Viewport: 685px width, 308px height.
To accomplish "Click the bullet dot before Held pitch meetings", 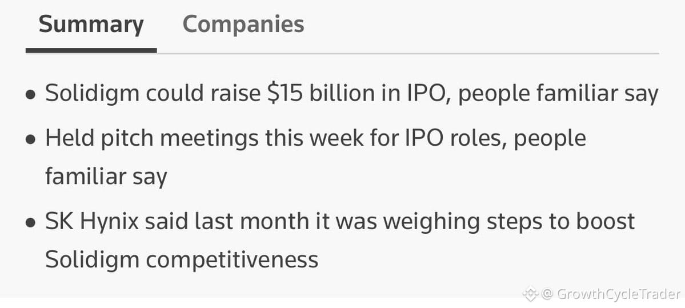I will click(30, 139).
